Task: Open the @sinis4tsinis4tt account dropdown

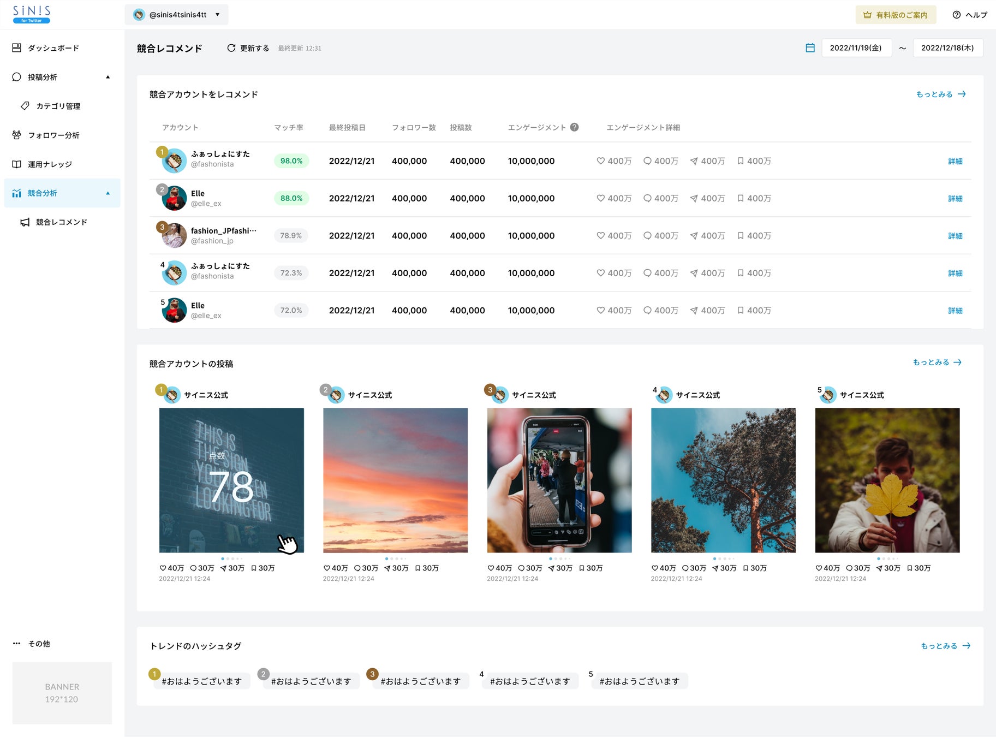Action: [176, 15]
